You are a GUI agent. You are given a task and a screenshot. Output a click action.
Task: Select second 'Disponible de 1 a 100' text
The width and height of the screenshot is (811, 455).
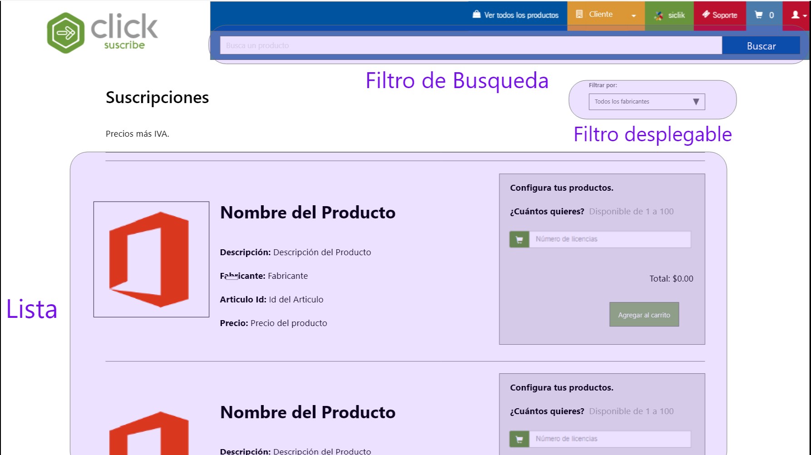[x=631, y=411]
